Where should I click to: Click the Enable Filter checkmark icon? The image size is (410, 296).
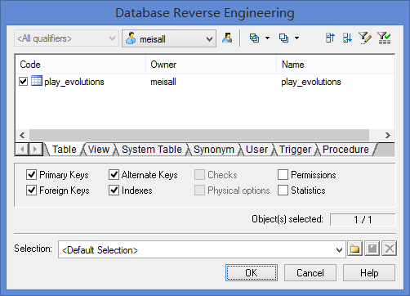click(x=384, y=38)
